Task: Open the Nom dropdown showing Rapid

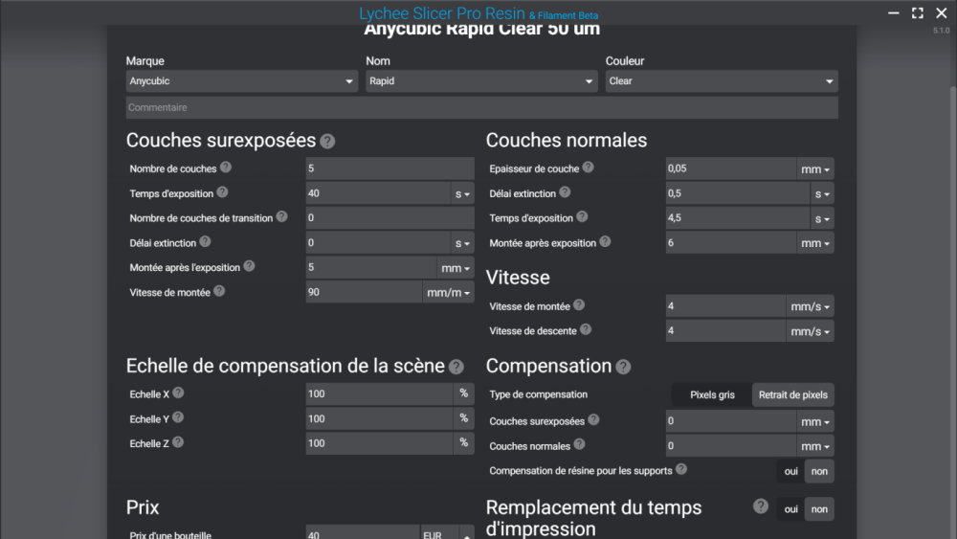Action: 481,81
